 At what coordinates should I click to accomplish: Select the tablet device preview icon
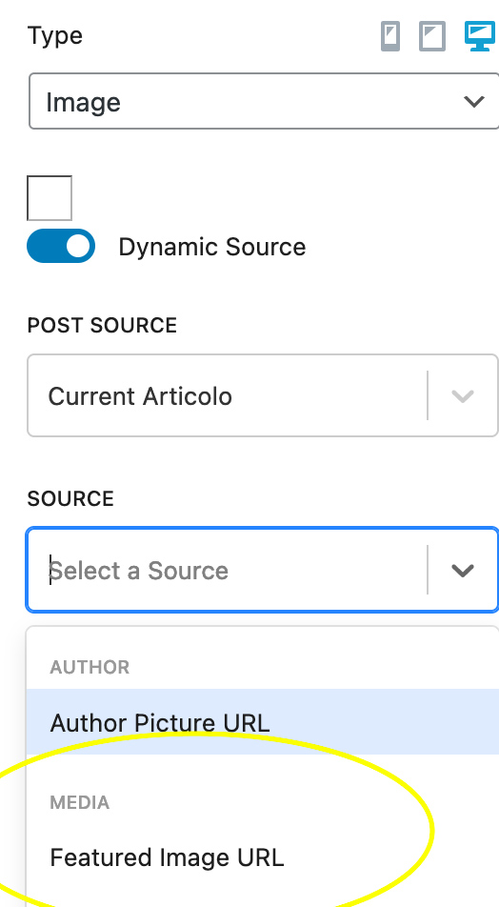(x=432, y=36)
